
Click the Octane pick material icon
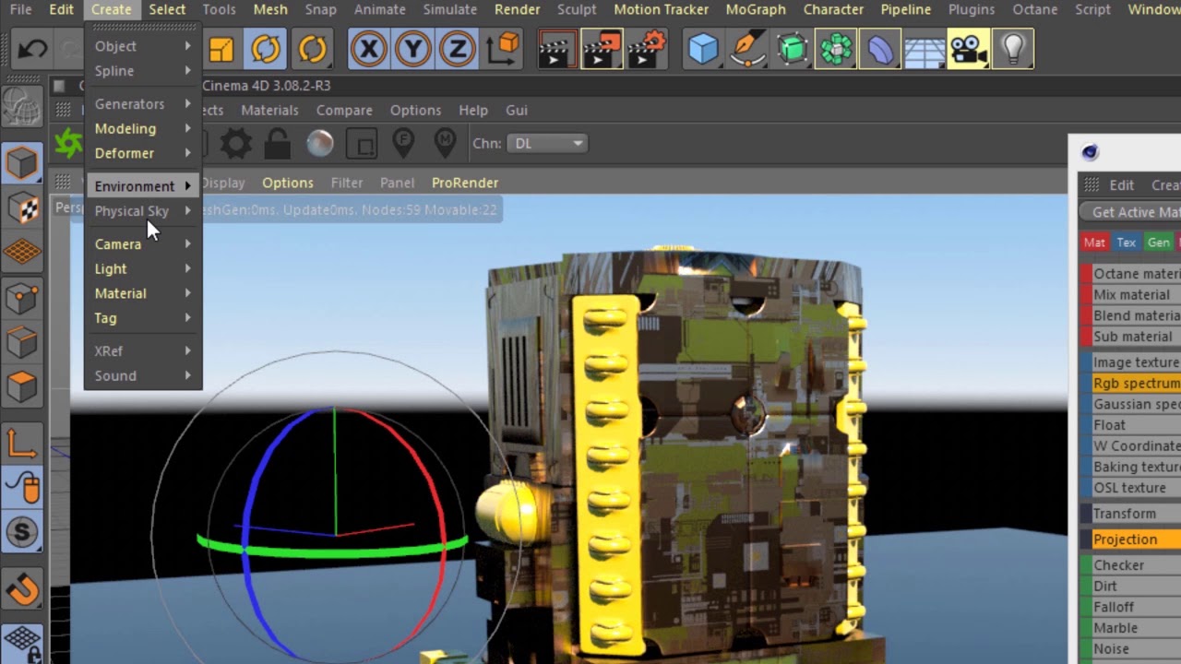pyautogui.click(x=446, y=144)
